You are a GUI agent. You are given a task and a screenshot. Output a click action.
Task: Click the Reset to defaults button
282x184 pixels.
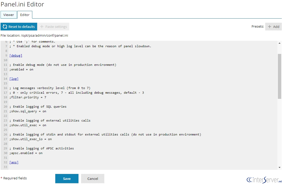coord(19,27)
